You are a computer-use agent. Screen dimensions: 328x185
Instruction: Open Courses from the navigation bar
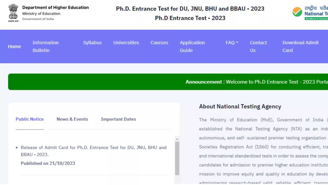(x=159, y=43)
